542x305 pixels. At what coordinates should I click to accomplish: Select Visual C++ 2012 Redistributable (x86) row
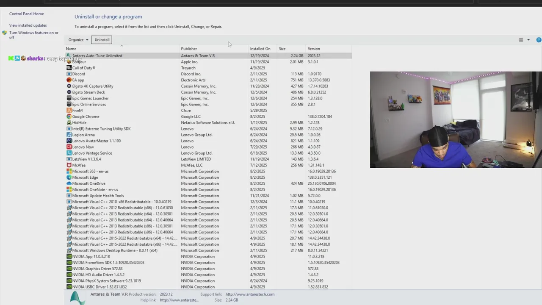(x=208, y=208)
